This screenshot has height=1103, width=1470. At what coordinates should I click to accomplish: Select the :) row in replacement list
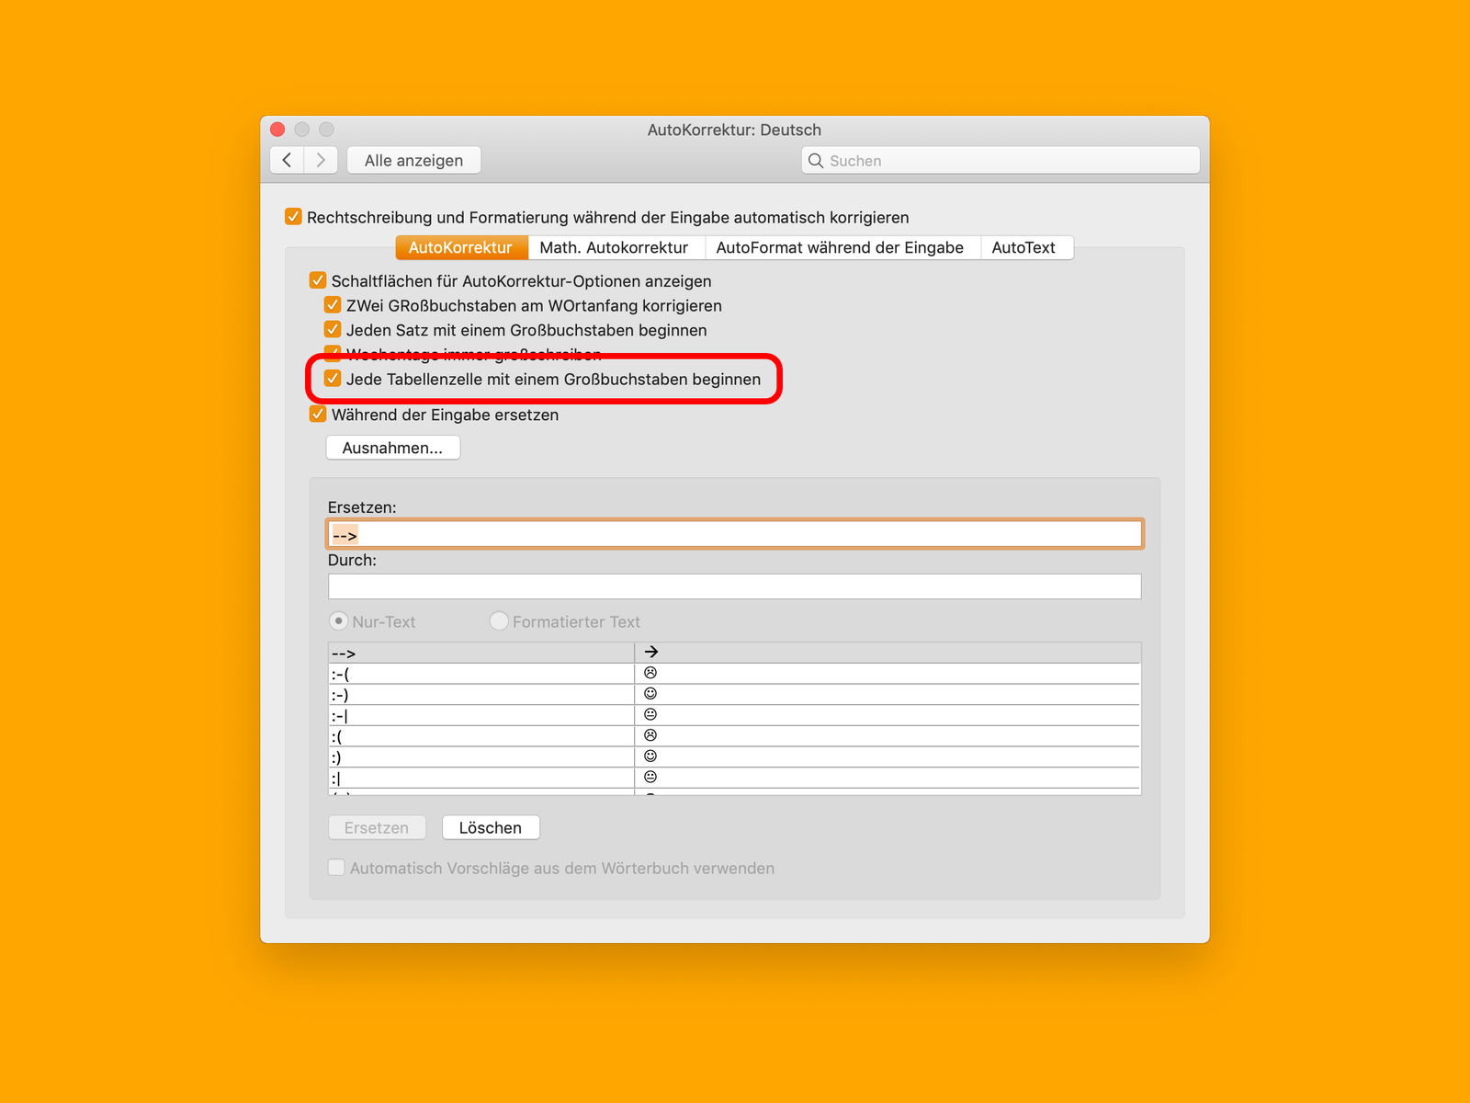click(x=735, y=756)
